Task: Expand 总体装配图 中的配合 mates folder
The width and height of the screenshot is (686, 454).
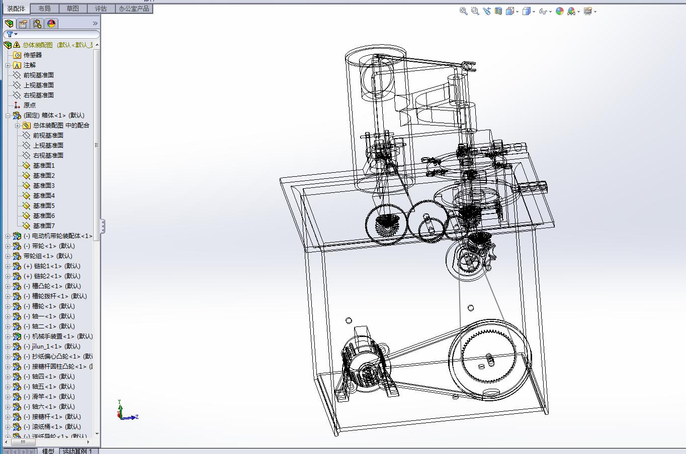Action: tap(18, 126)
